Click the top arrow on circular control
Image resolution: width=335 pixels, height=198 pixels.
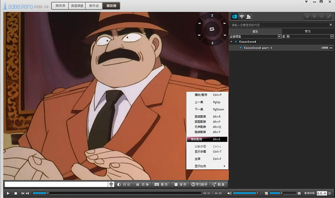pos(212,16)
